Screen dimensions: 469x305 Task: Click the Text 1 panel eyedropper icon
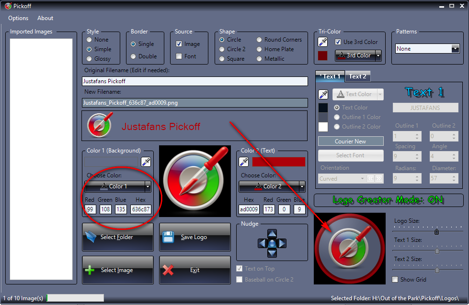point(323,94)
